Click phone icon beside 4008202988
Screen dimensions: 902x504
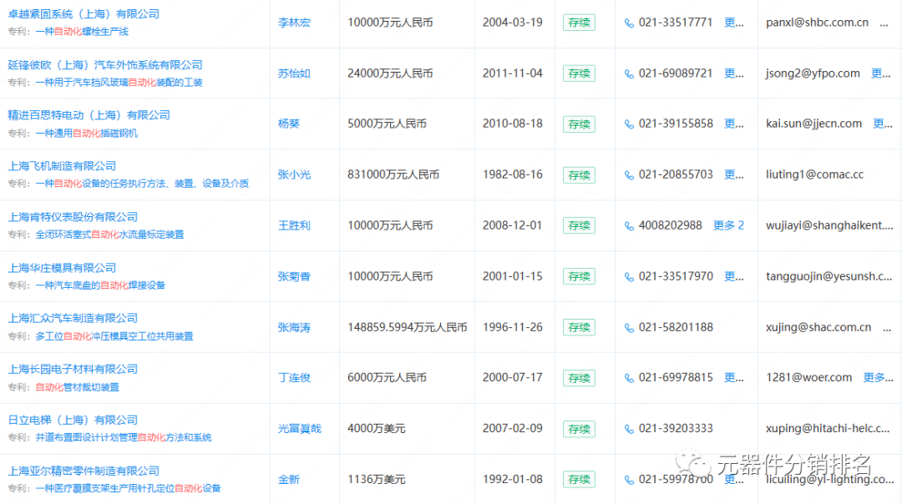point(629,226)
